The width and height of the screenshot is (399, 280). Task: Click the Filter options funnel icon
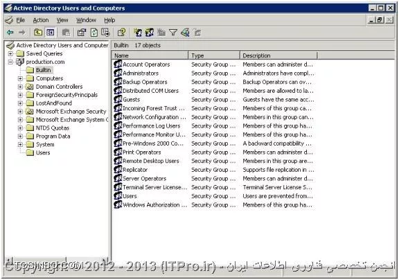(173, 33)
